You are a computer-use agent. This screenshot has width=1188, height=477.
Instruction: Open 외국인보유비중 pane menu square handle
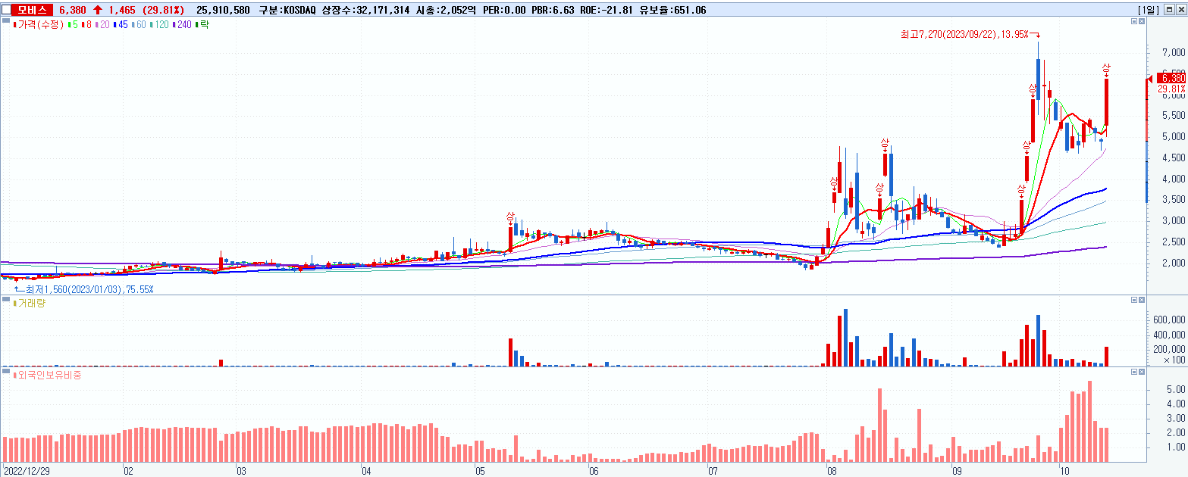(x=7, y=372)
